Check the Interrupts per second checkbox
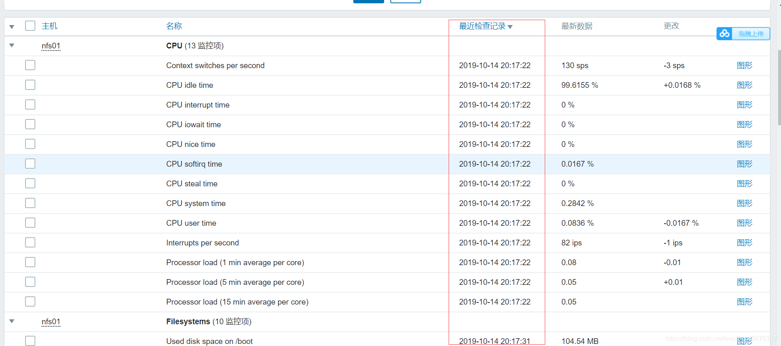The image size is (781, 346). tap(30, 243)
